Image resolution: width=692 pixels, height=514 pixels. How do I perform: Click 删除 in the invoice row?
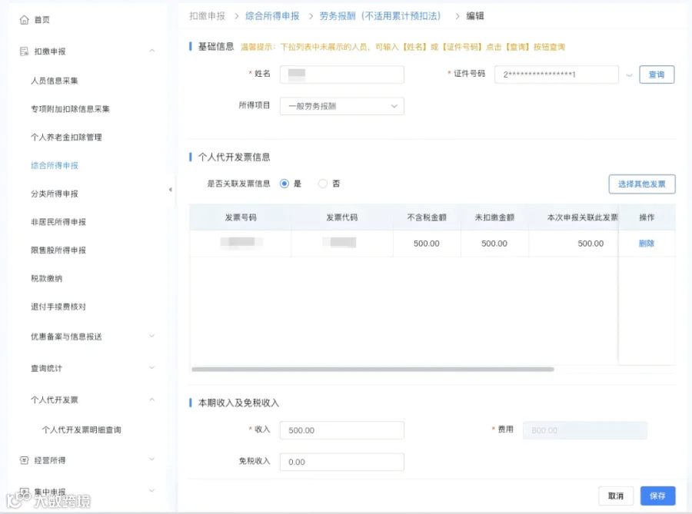tap(647, 244)
